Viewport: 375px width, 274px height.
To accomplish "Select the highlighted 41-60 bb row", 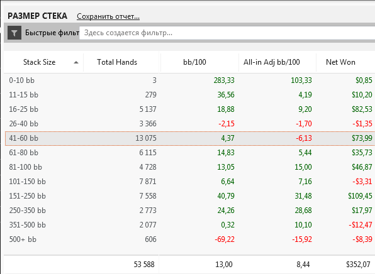I will pos(189,138).
